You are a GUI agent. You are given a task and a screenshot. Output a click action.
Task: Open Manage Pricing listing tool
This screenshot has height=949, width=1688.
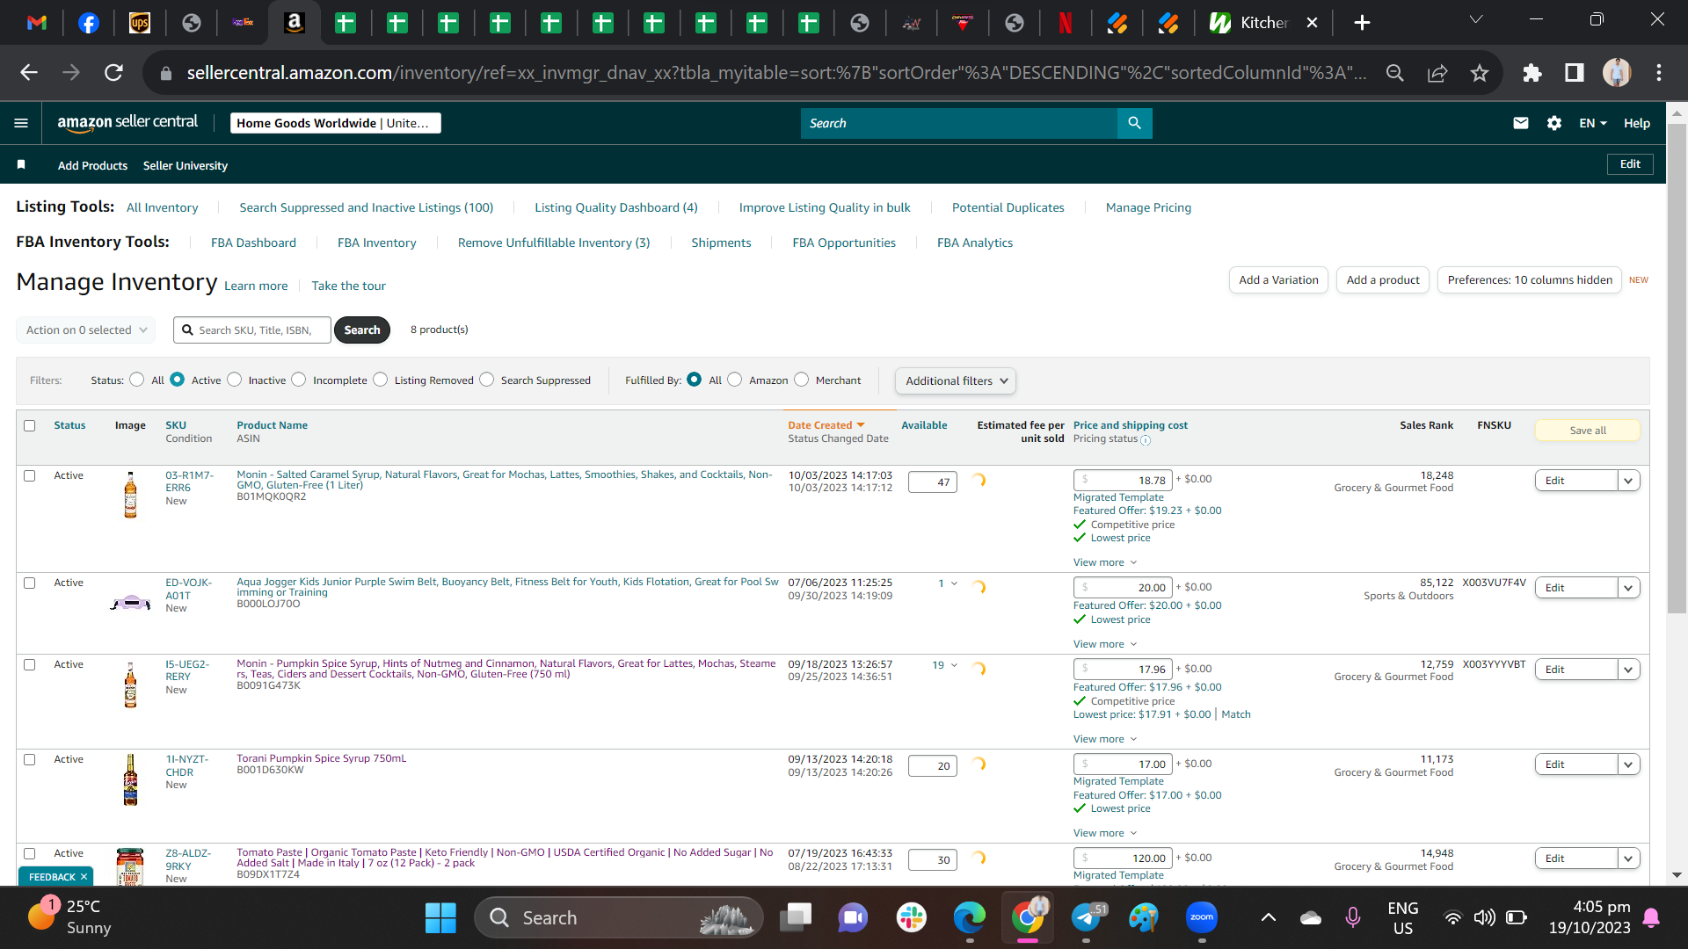tap(1148, 208)
